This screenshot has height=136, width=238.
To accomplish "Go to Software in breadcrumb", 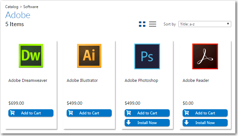I will pyautogui.click(x=31, y=7).
